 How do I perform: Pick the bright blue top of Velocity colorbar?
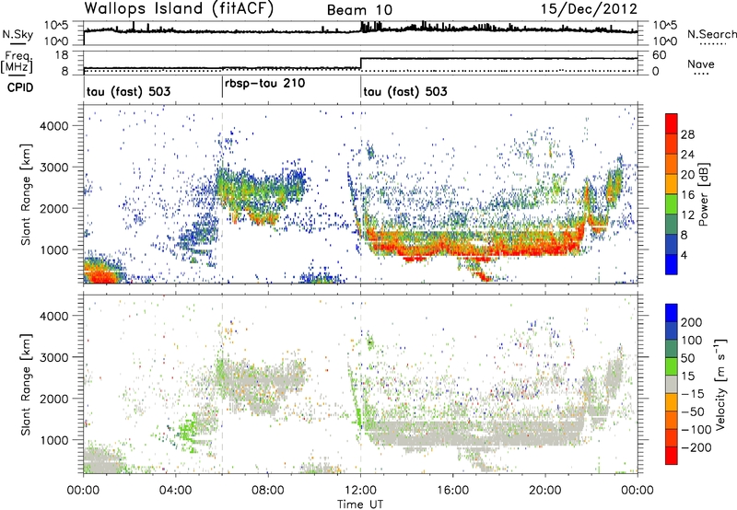point(672,313)
